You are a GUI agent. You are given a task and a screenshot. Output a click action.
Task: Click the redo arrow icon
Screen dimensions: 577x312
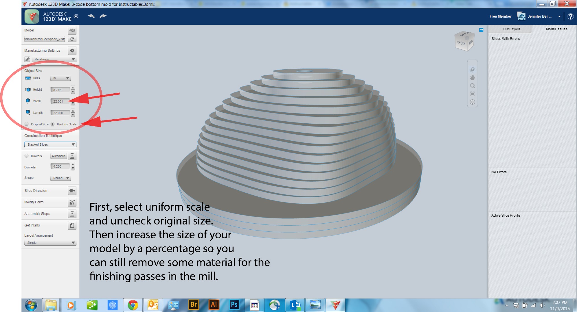tap(103, 16)
